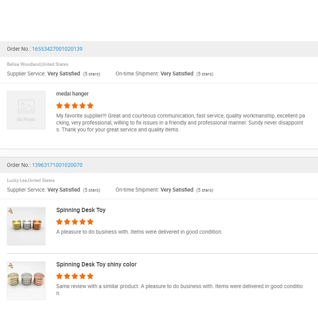Open order number 16553427001020139 link
The height and width of the screenshot is (318, 318).
(x=57, y=49)
